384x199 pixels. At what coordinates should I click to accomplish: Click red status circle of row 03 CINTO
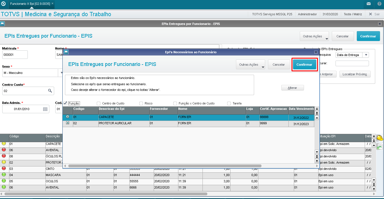pos(4,168)
